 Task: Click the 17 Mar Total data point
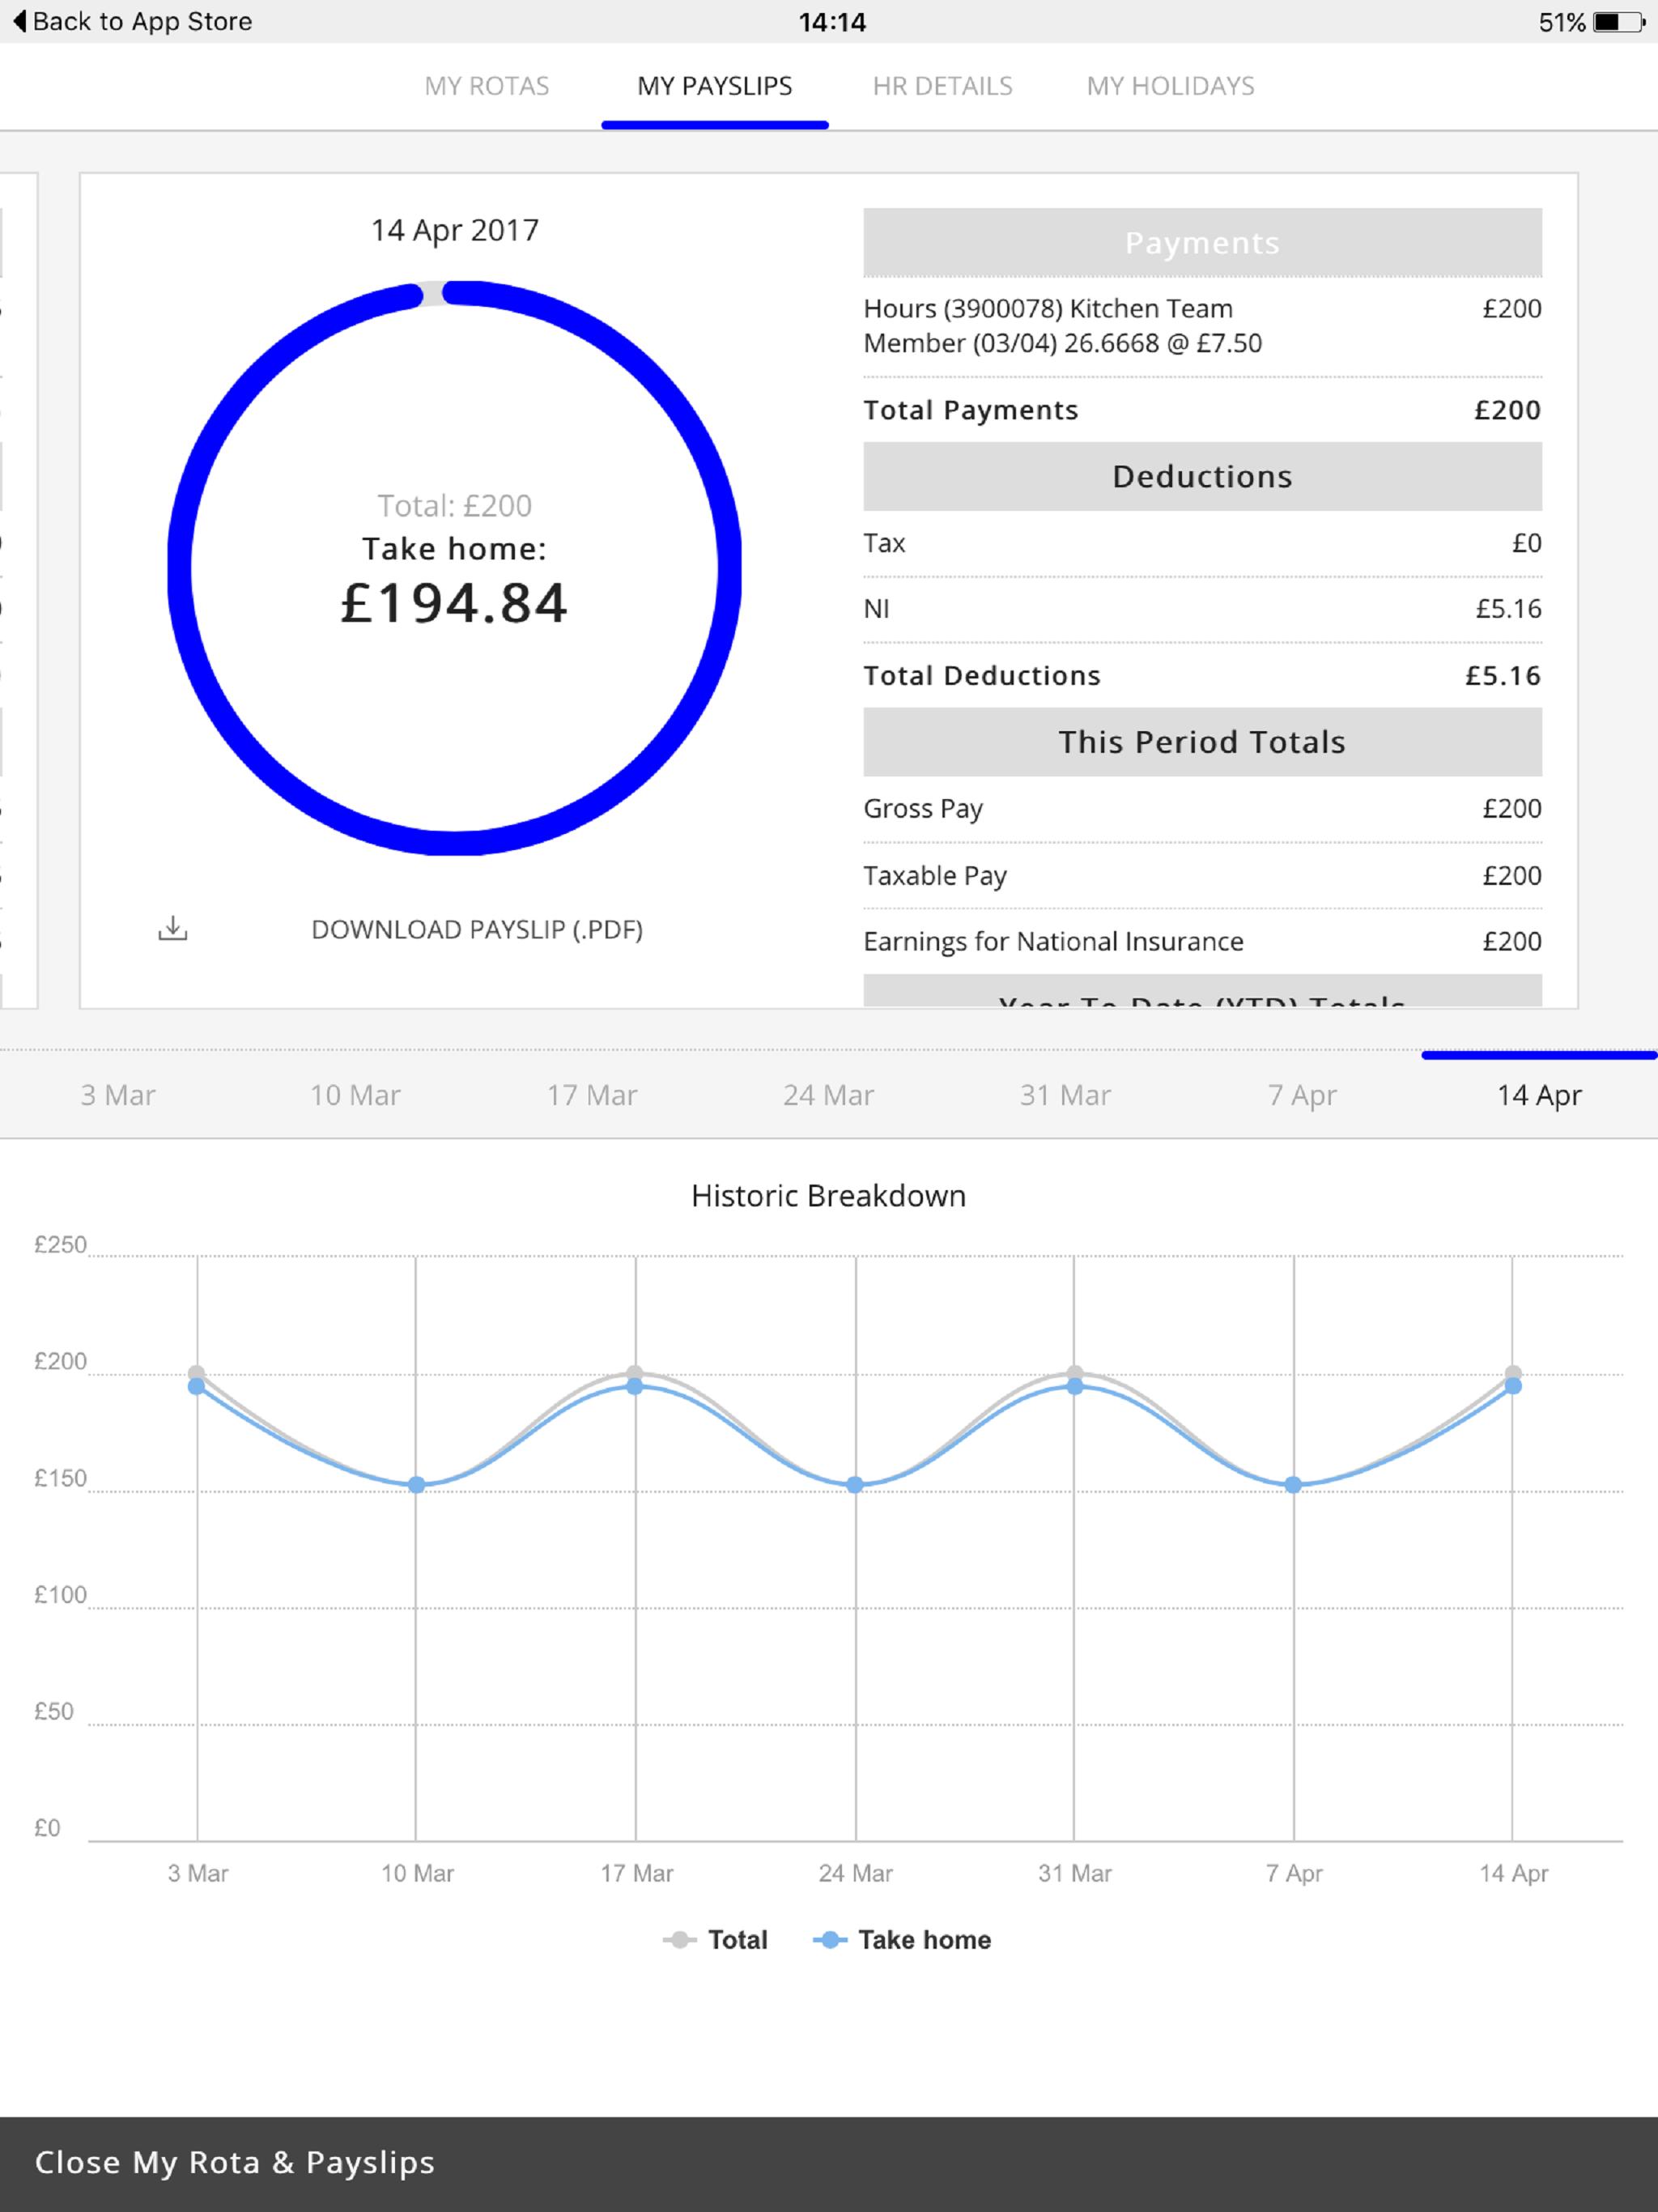click(635, 1373)
